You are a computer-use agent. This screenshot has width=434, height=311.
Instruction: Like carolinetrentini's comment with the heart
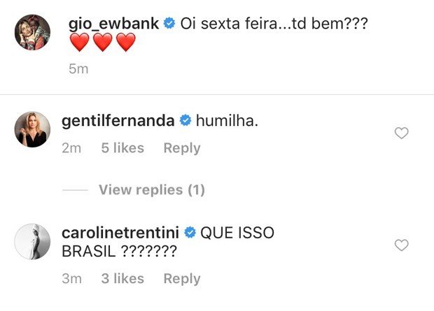coord(401,245)
